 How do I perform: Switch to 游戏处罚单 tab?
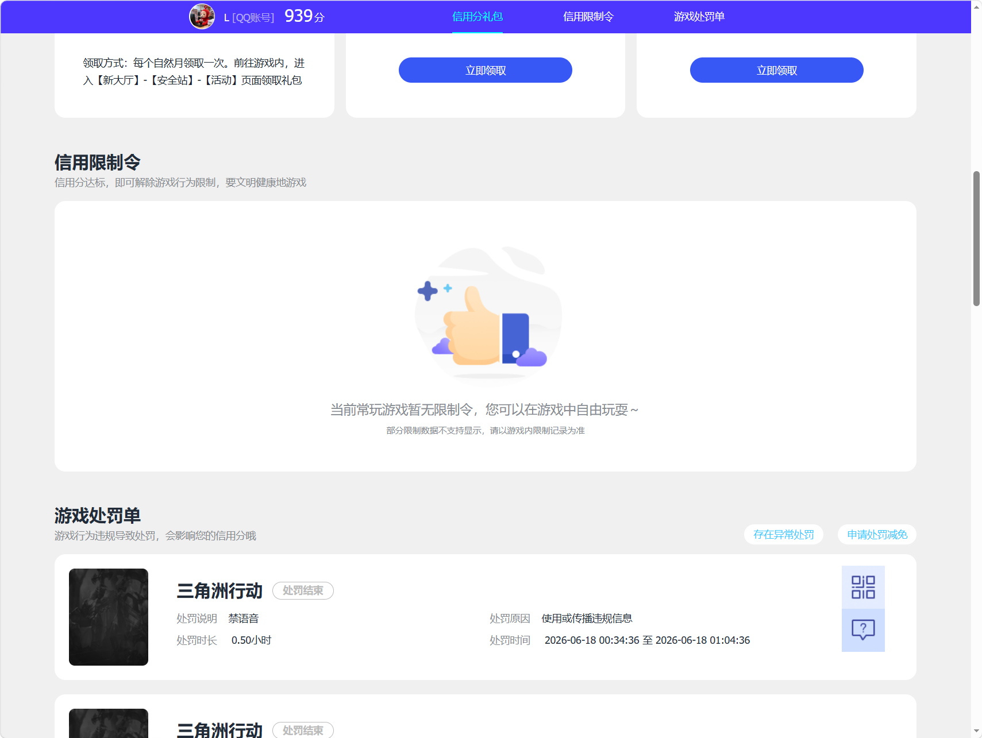coord(699,17)
